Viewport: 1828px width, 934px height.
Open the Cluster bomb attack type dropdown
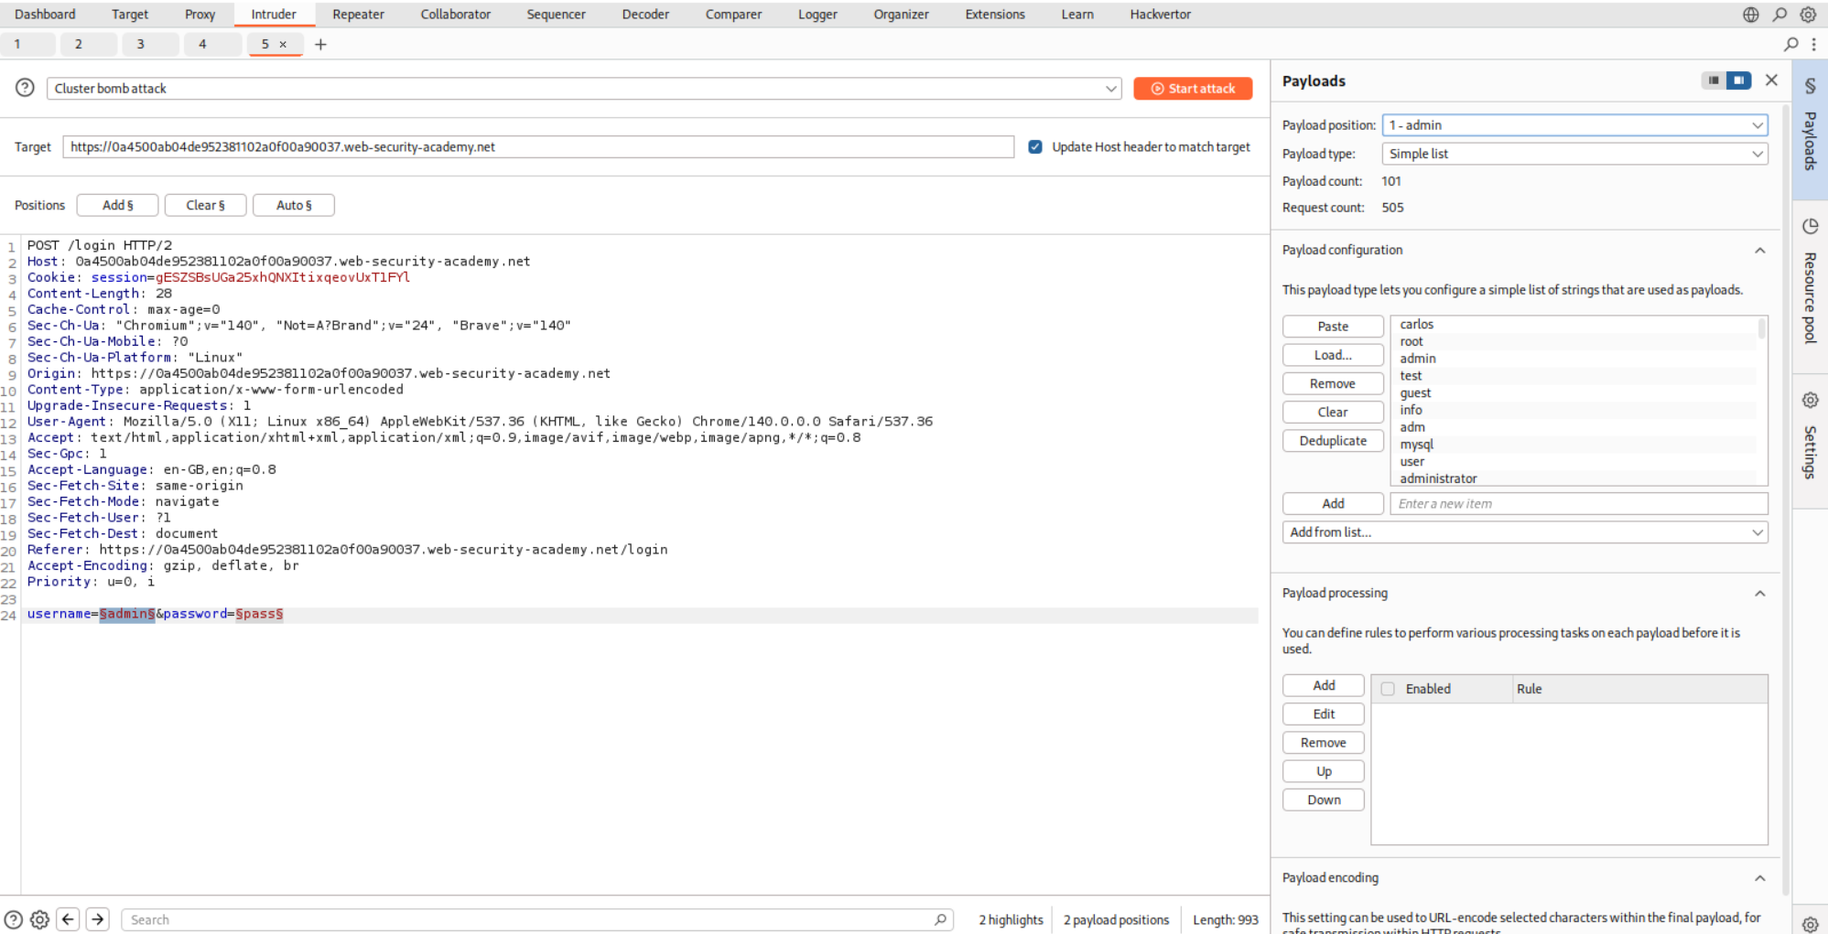(584, 89)
